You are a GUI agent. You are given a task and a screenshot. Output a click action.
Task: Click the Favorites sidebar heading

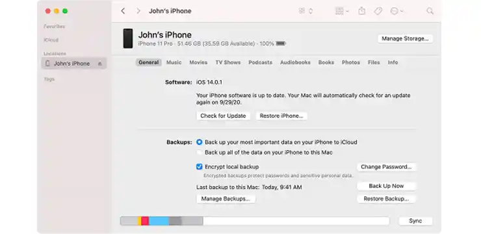click(55, 27)
